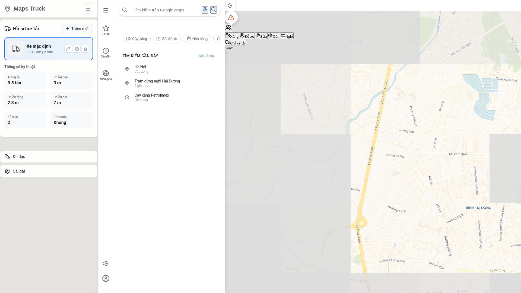Submit search with the blue search icon
Viewport: 521px width, 293px height.
(214, 10)
